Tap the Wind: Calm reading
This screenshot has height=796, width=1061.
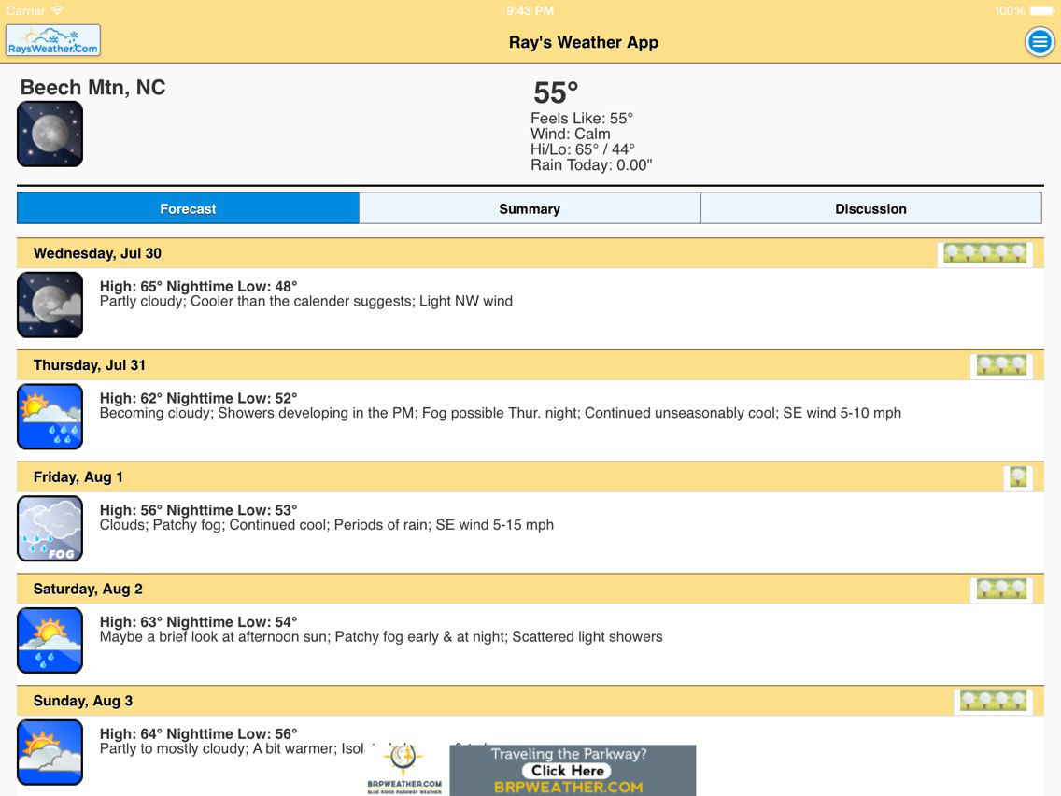tap(571, 134)
